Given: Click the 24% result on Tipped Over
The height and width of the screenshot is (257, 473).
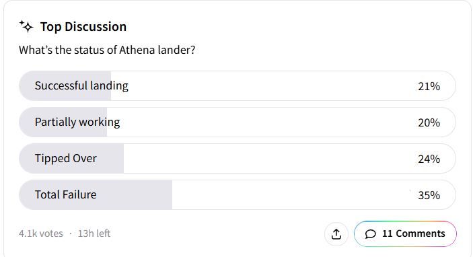Looking at the screenshot, I should (x=429, y=159).
